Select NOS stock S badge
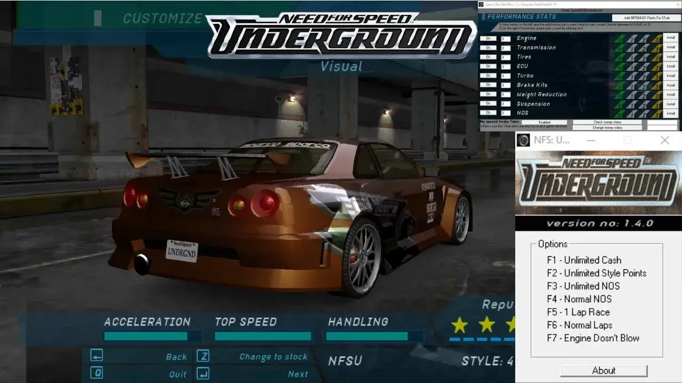Screen dimensions: 682x383 click(x=620, y=113)
